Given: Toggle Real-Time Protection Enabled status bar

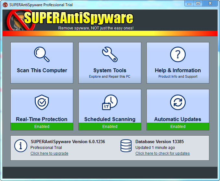Looking at the screenshot, I should click(42, 127).
